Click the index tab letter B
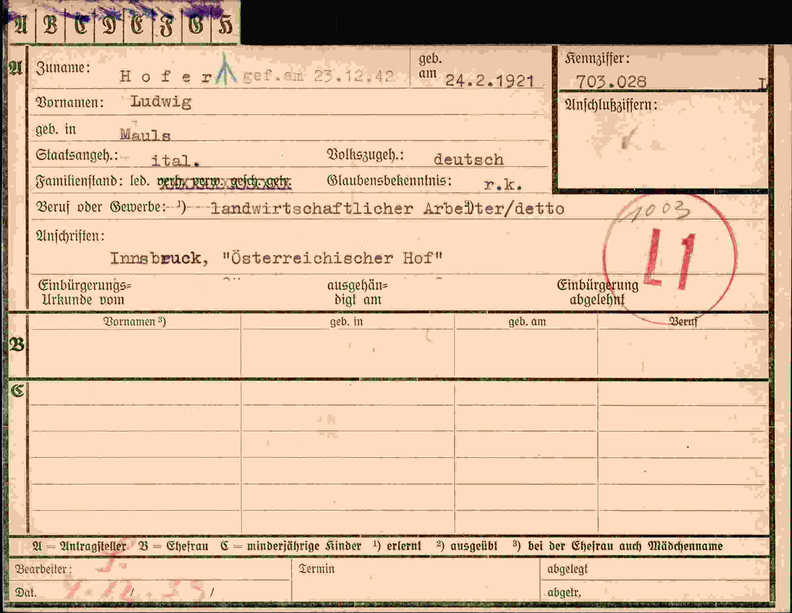792x613 pixels. tap(50, 26)
